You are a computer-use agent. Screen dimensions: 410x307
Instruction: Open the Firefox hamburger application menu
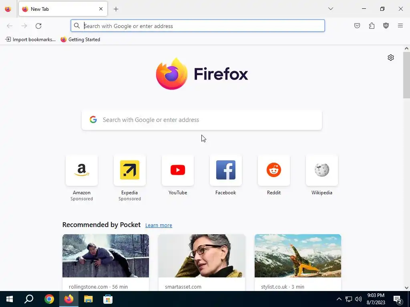(400, 26)
